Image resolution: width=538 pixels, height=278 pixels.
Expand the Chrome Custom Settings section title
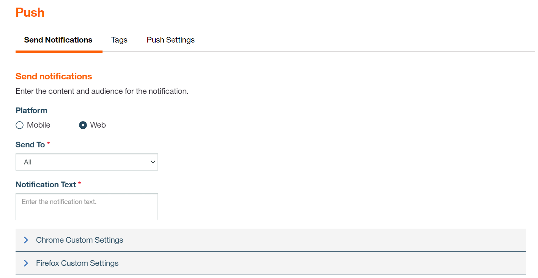tap(79, 240)
